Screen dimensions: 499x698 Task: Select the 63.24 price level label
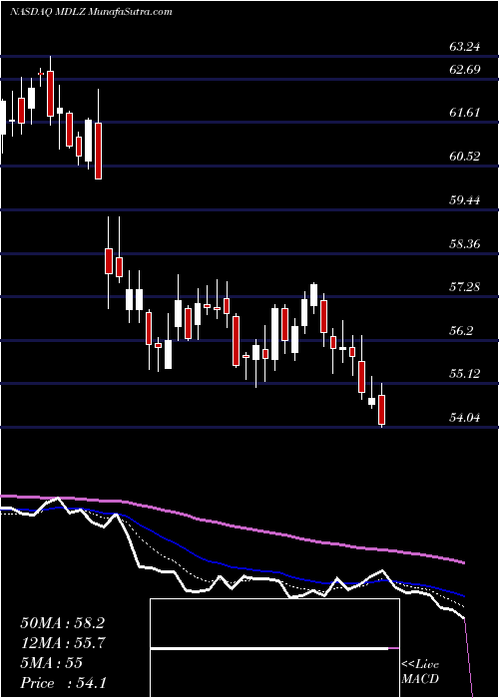(x=464, y=47)
